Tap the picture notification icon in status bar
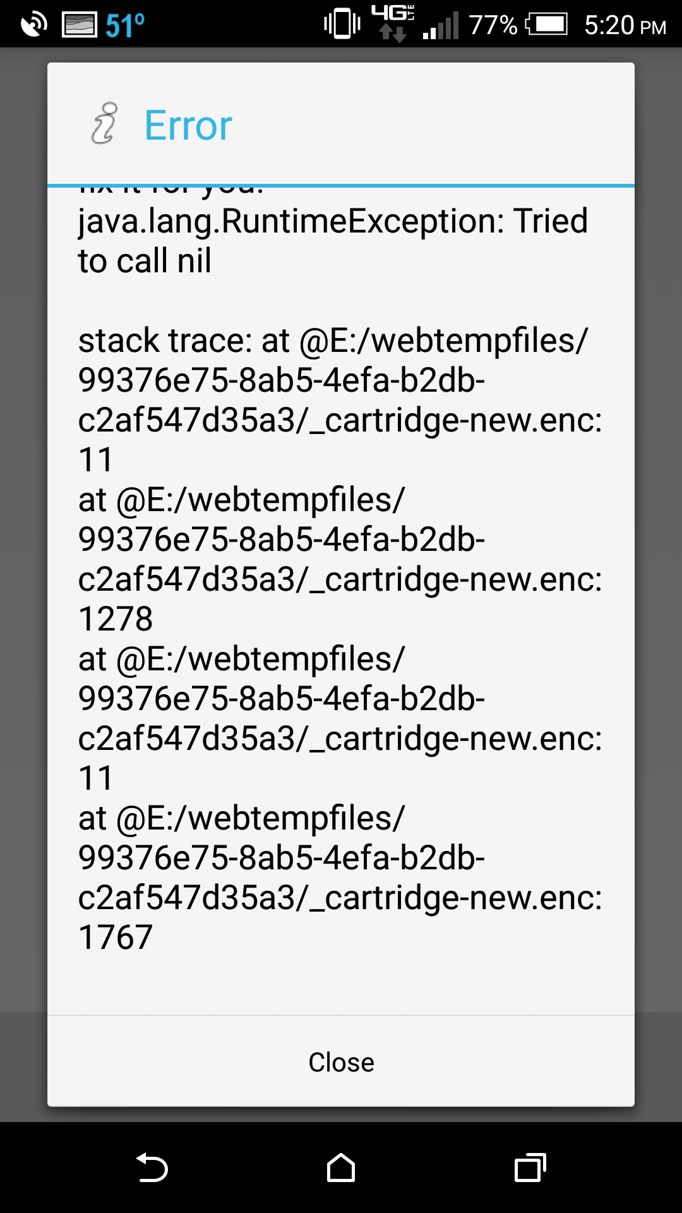Viewport: 682px width, 1213px height. click(x=80, y=25)
